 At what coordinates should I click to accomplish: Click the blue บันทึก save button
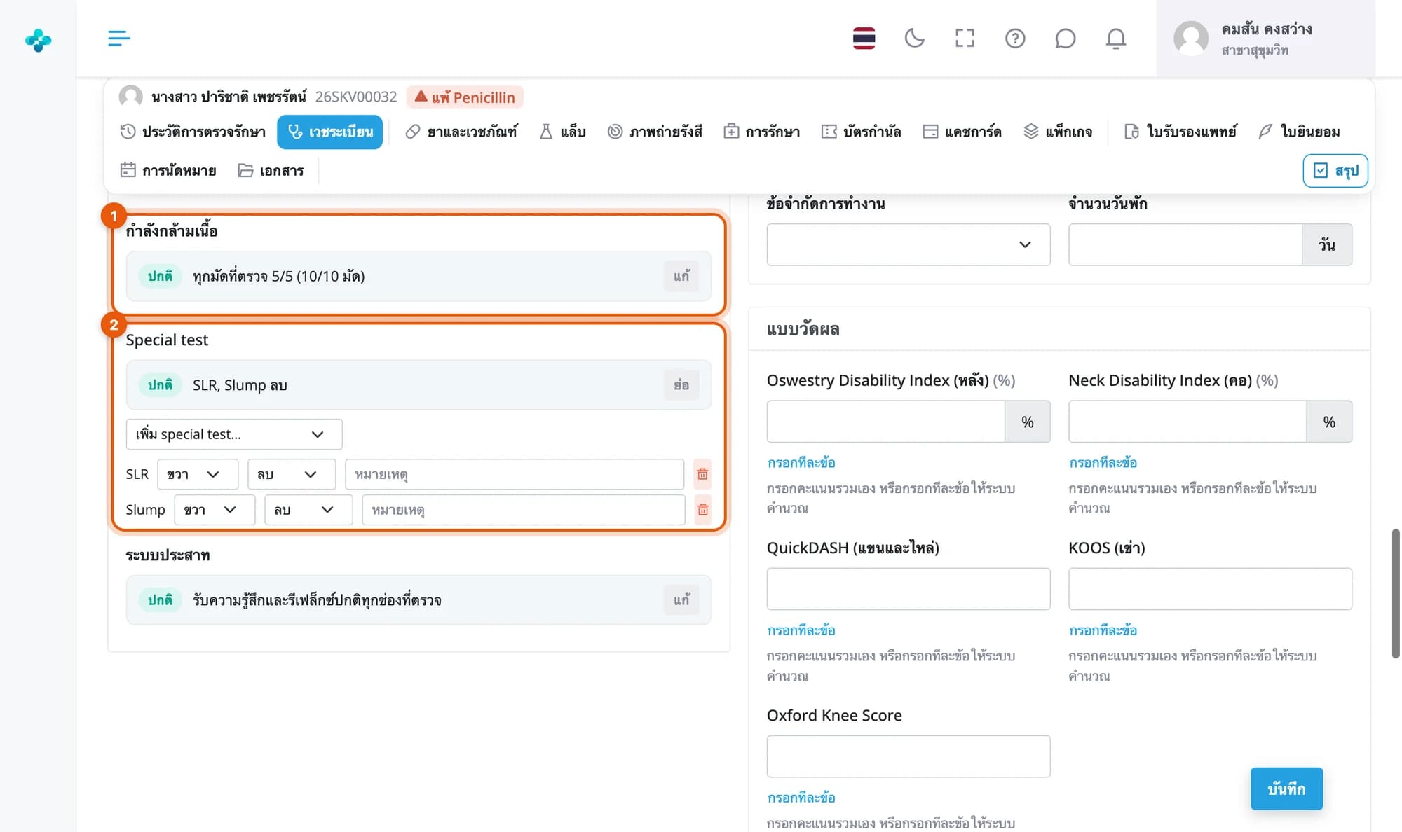1286,789
